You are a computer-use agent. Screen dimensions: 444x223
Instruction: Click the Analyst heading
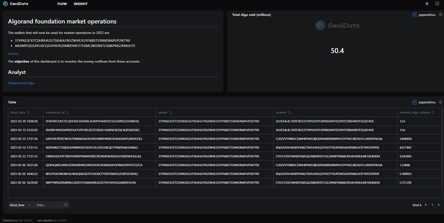click(x=17, y=72)
